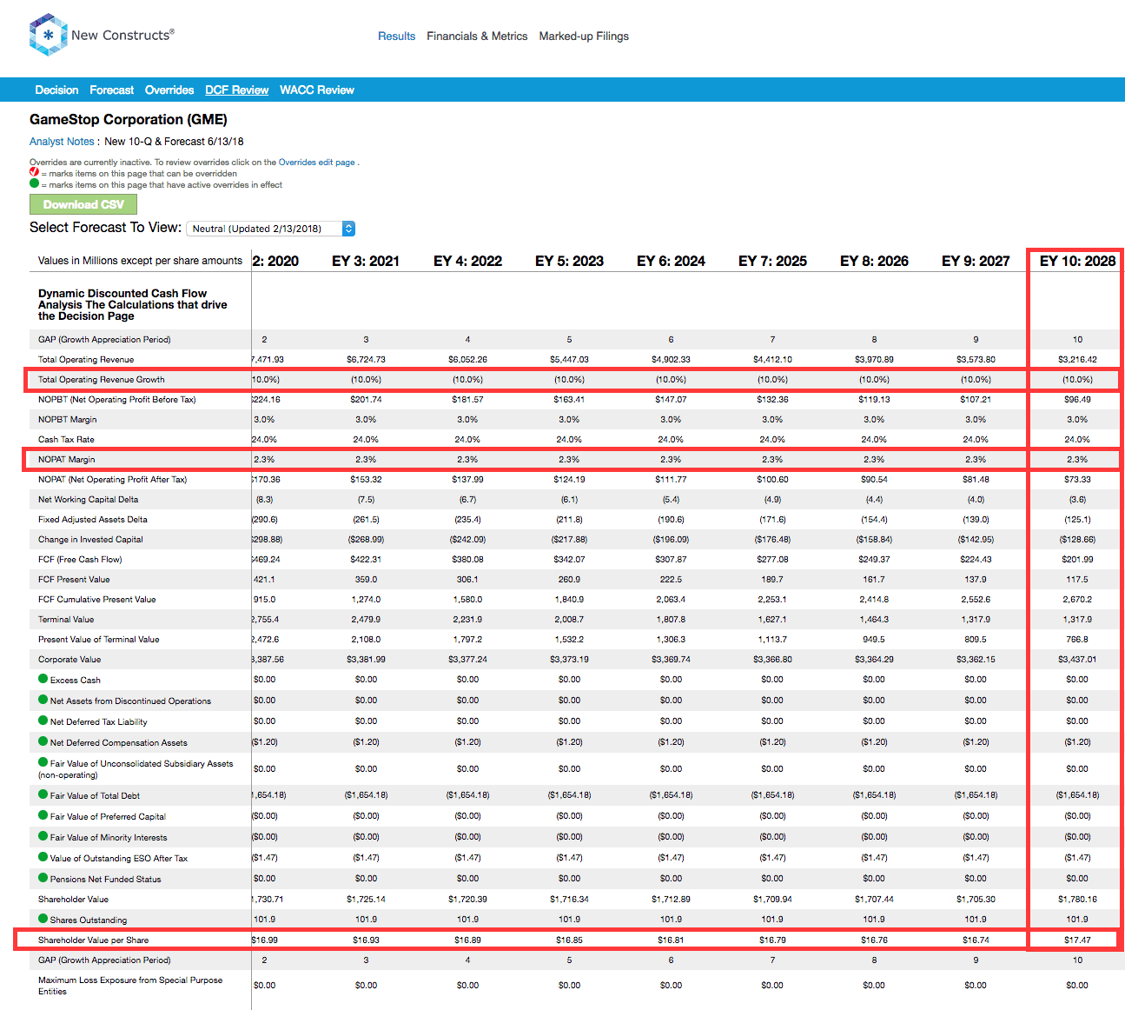The width and height of the screenshot is (1125, 1010).
Task: Click the $16.93 share value for 2021
Action: [366, 940]
